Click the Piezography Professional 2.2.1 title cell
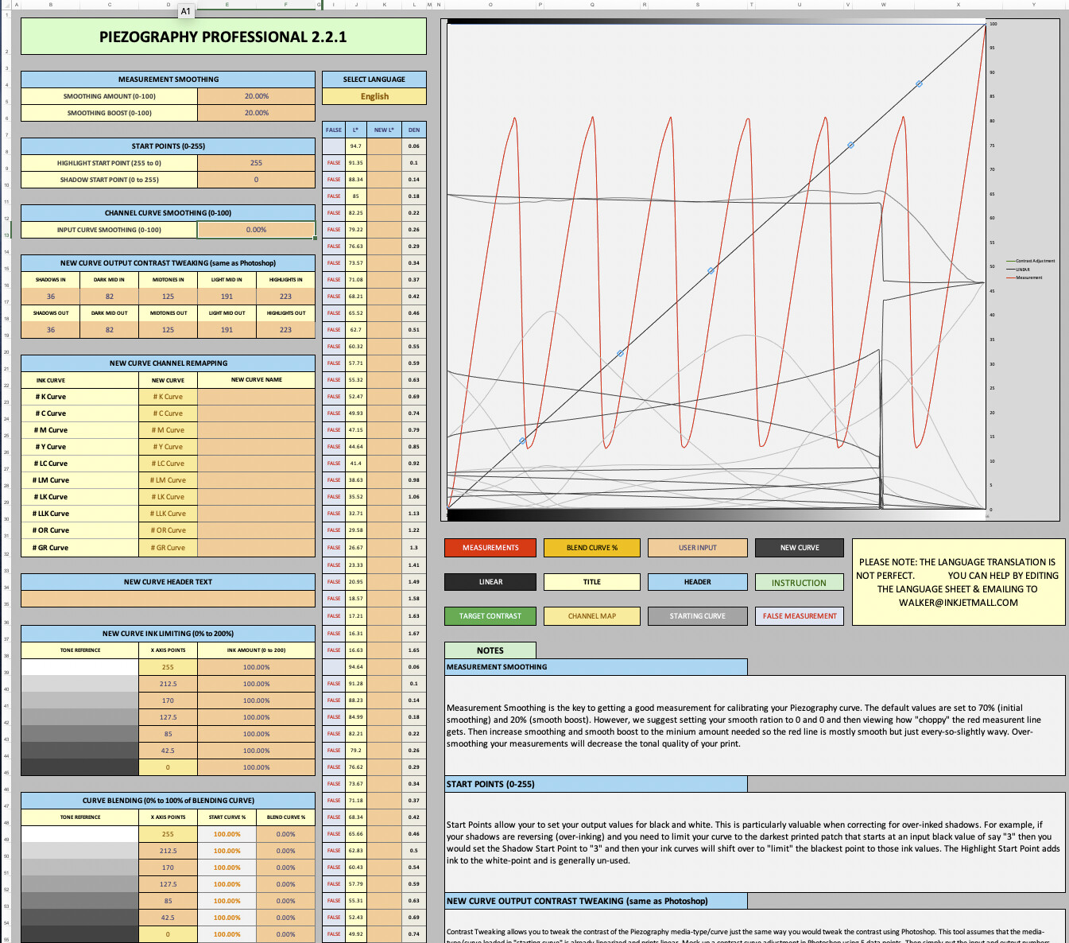 223,37
